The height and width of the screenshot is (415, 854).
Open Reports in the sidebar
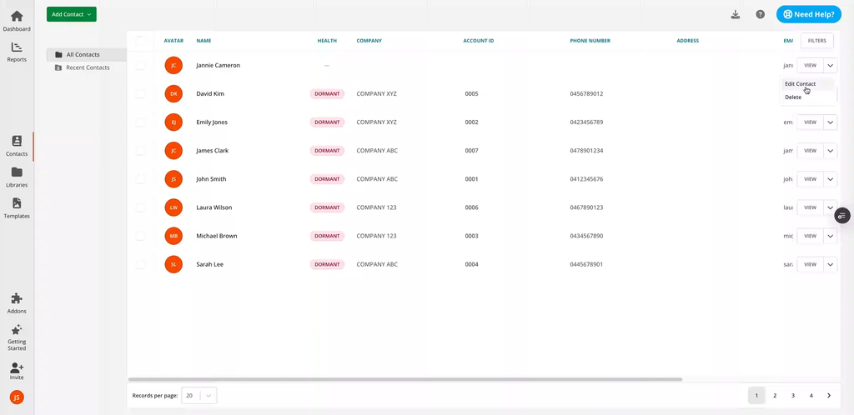point(17,48)
